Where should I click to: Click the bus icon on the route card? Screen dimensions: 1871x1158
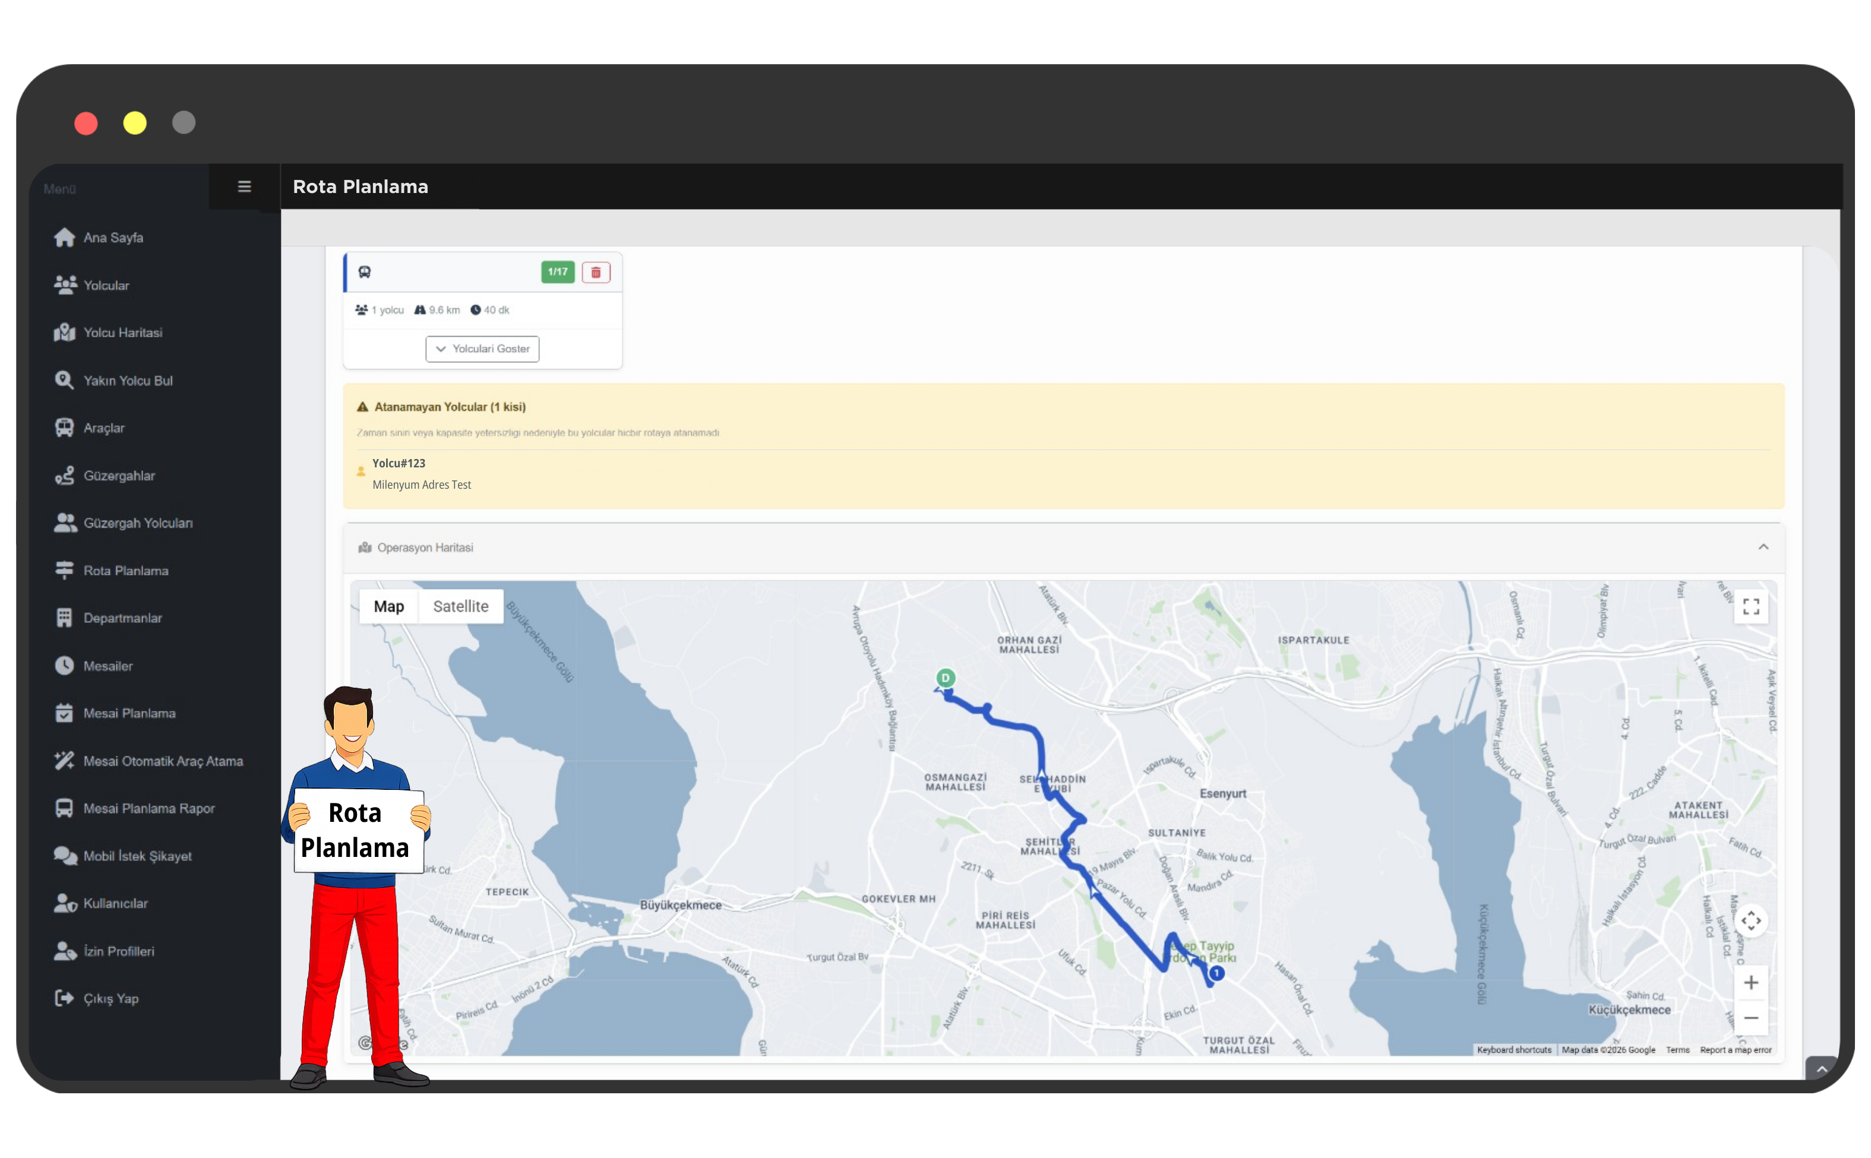tap(365, 273)
